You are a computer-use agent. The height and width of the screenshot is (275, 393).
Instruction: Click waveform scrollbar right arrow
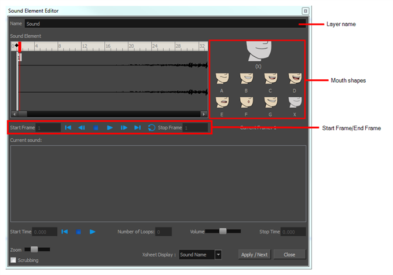pyautogui.click(x=204, y=114)
